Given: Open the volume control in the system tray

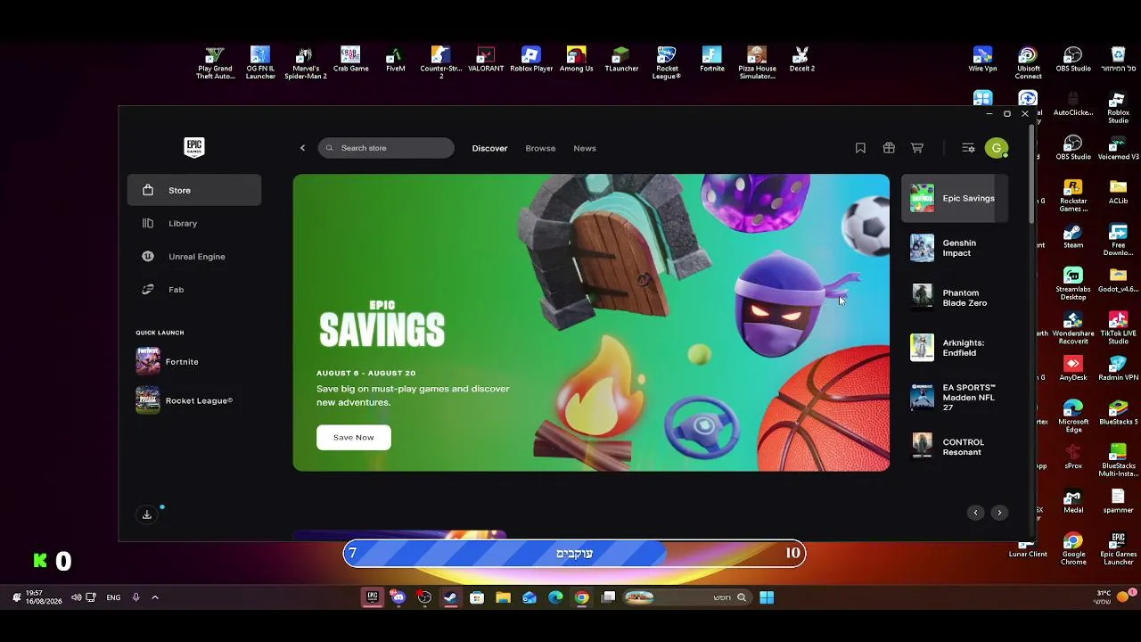Looking at the screenshot, I should [x=76, y=597].
